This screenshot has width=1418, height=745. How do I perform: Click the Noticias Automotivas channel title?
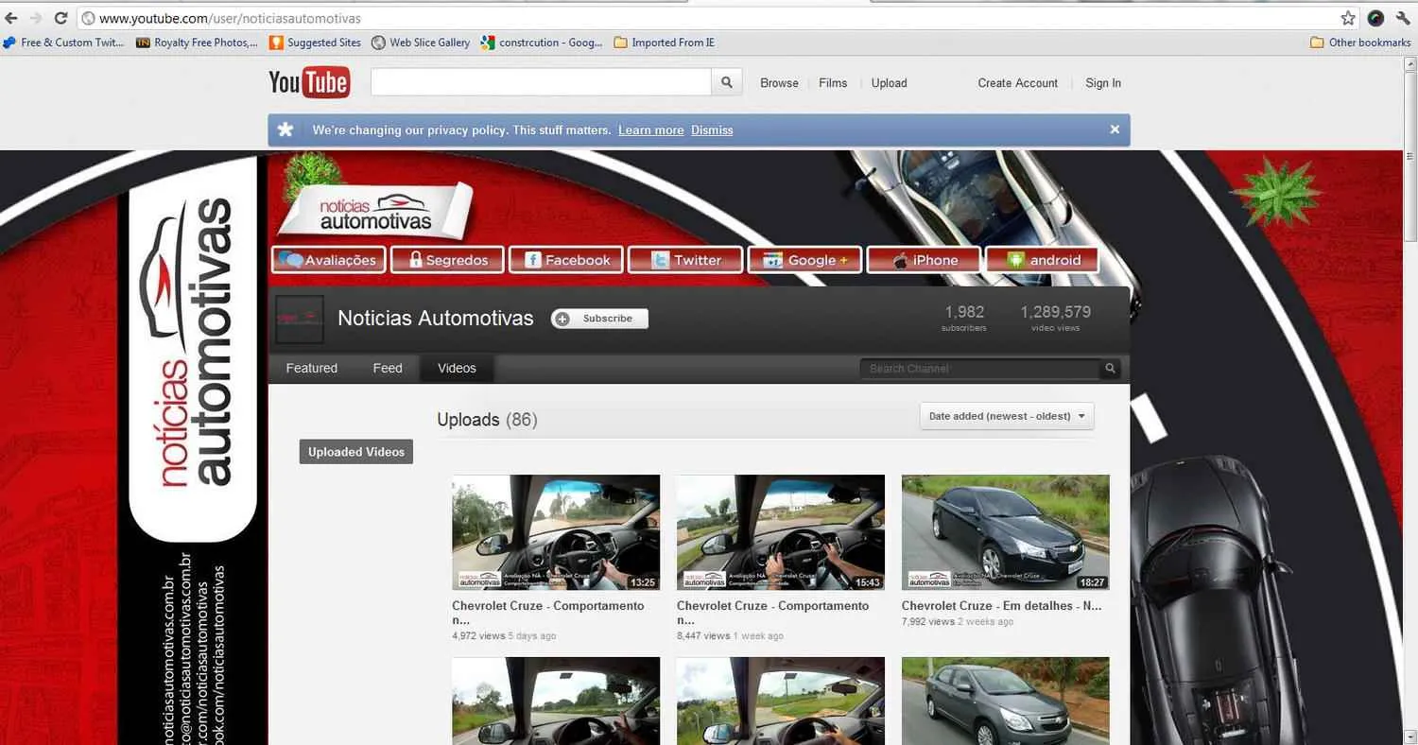tap(436, 319)
